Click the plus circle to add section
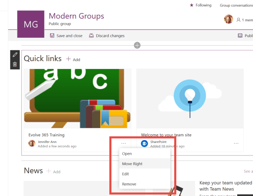The image size is (253, 196). click(x=137, y=46)
